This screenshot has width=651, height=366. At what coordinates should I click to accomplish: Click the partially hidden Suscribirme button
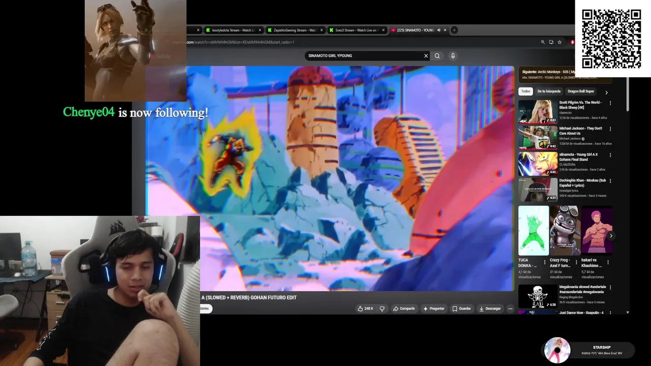coord(205,309)
